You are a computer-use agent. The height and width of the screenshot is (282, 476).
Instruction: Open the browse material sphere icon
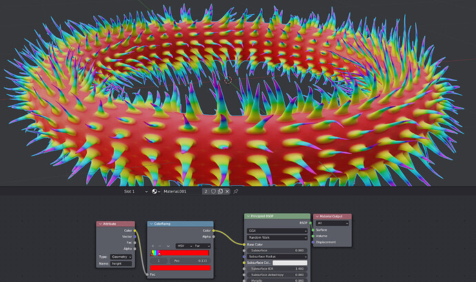[156, 191]
